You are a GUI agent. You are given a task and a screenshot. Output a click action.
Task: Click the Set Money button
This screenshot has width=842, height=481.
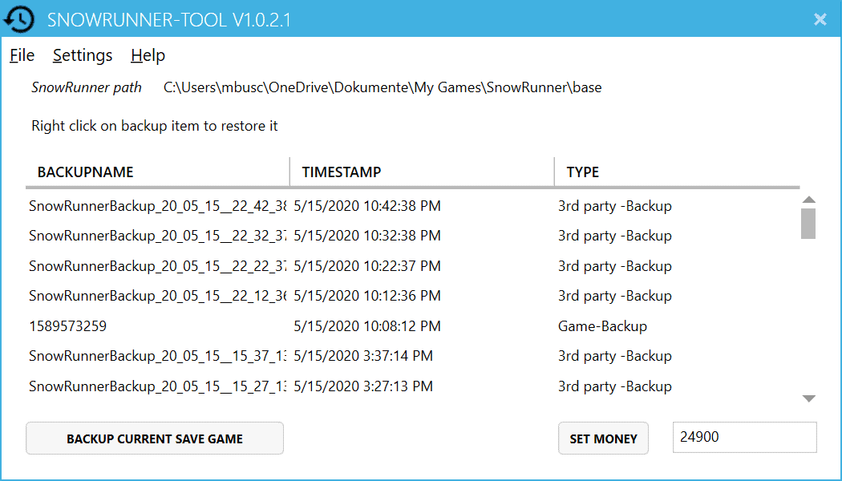(603, 439)
